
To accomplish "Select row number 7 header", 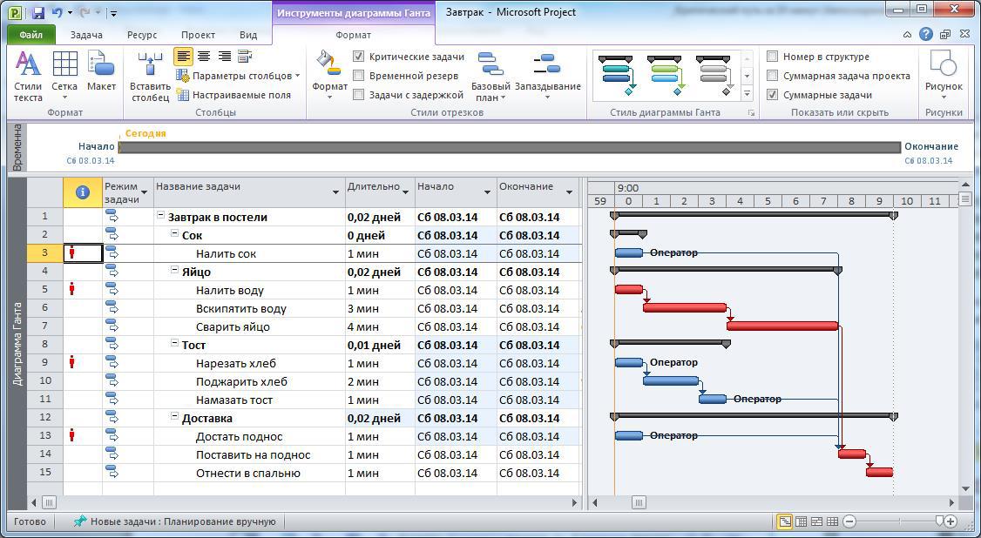I will [45, 326].
